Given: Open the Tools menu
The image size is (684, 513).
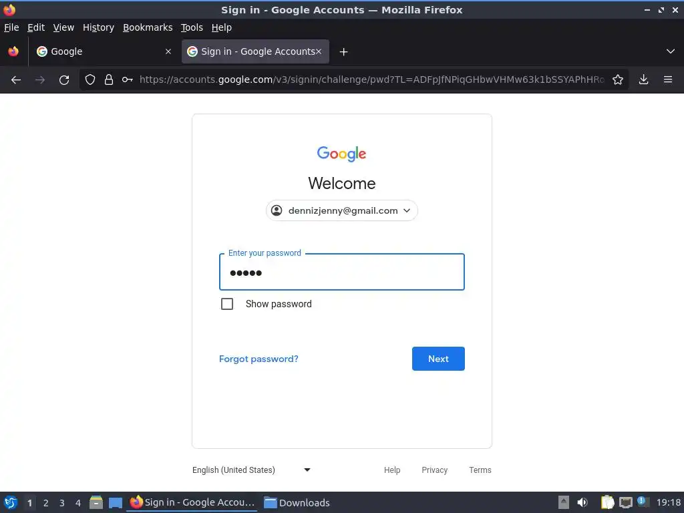Looking at the screenshot, I should tap(192, 27).
